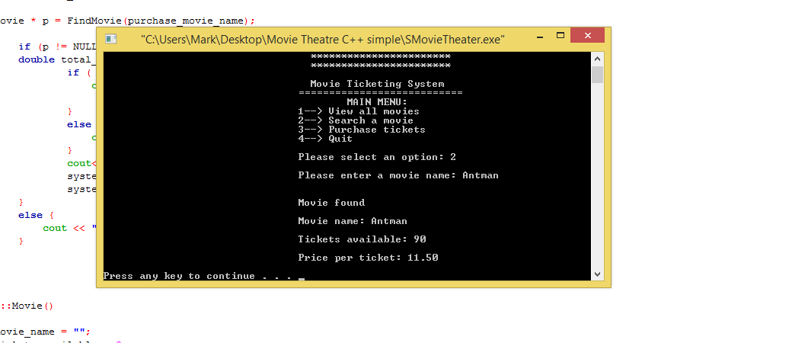Image resolution: width=792 pixels, height=343 pixels.
Task: Click 'Tickets available: 90' line
Action: 362,239
